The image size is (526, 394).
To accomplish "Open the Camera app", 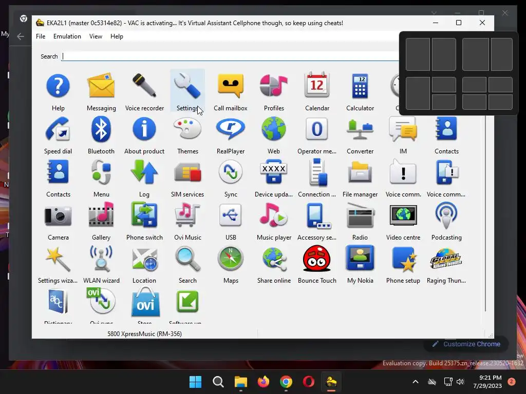I will coord(58,216).
